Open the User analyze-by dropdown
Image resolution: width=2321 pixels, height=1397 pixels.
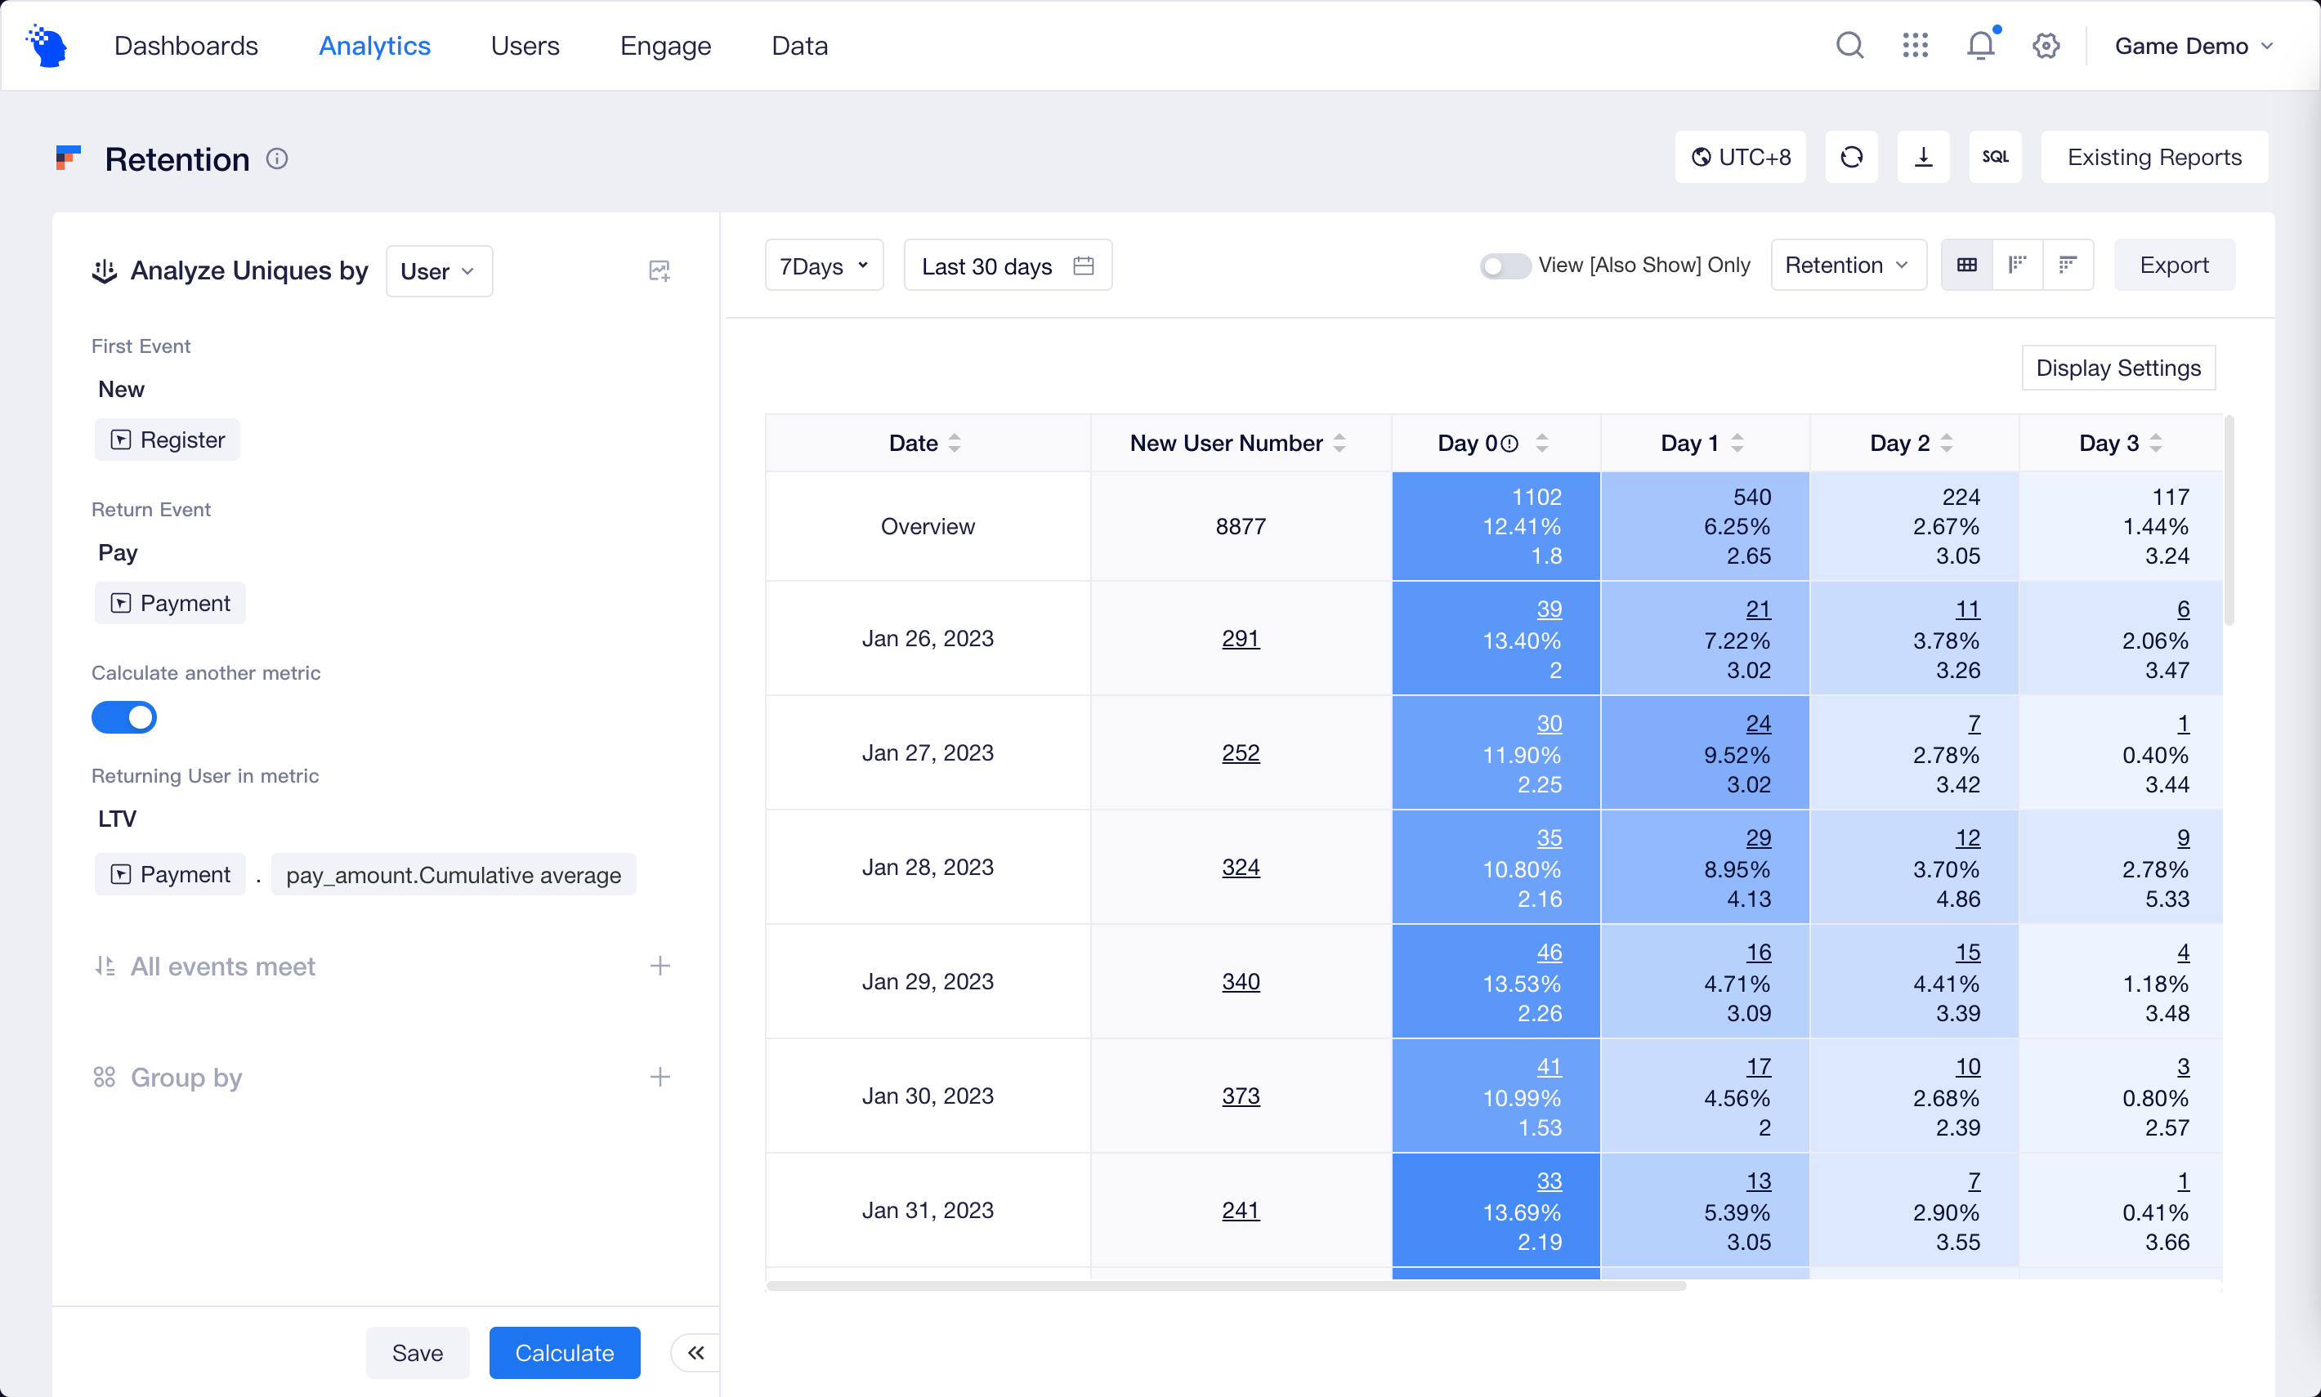pos(439,271)
